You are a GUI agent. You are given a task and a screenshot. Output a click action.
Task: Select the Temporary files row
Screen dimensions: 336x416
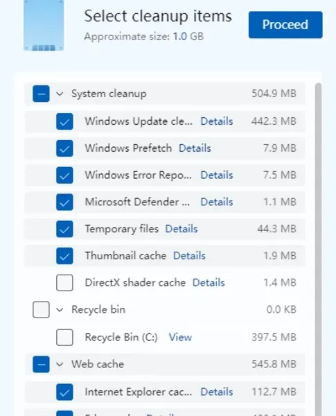(164, 229)
